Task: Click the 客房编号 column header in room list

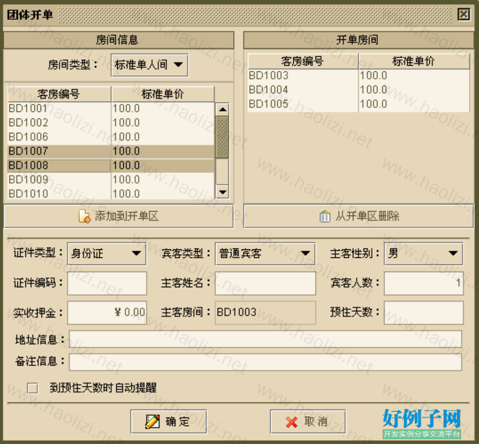Action: pyautogui.click(x=59, y=94)
